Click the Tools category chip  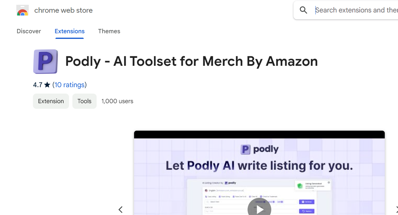click(x=84, y=101)
